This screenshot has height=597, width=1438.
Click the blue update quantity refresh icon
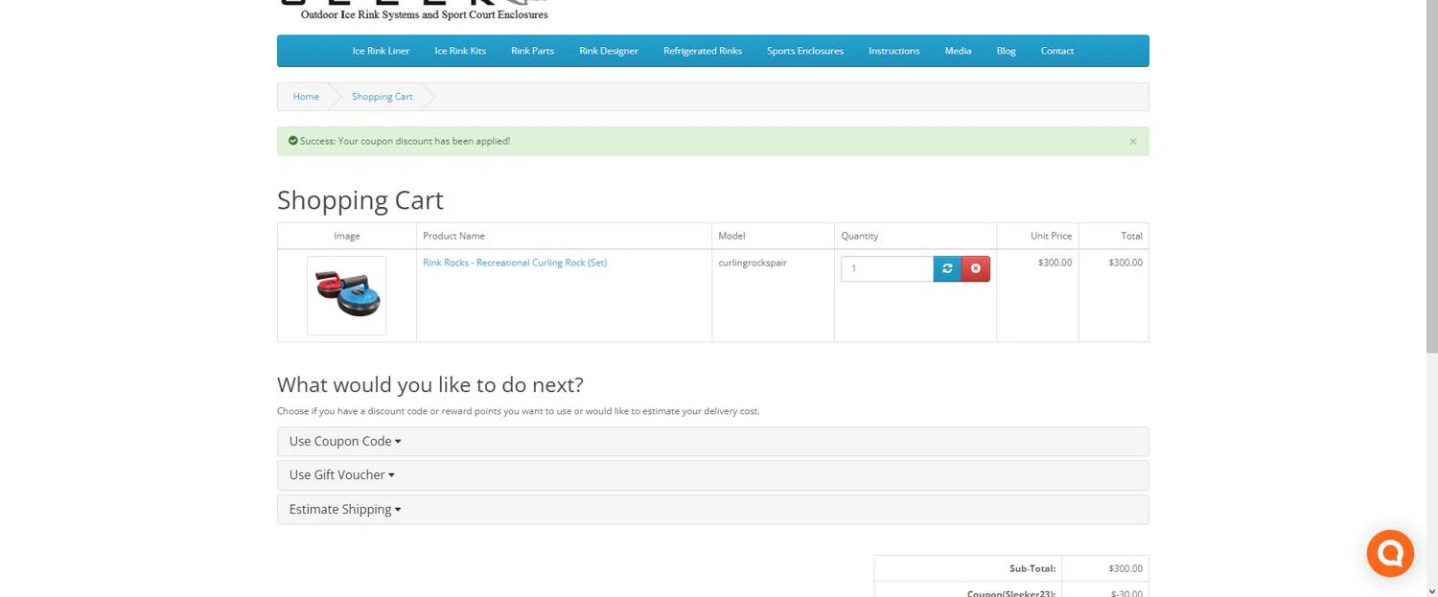(x=947, y=268)
